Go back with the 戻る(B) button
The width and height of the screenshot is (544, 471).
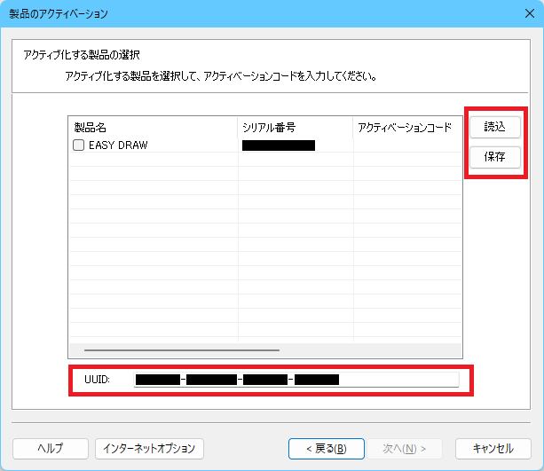point(326,449)
